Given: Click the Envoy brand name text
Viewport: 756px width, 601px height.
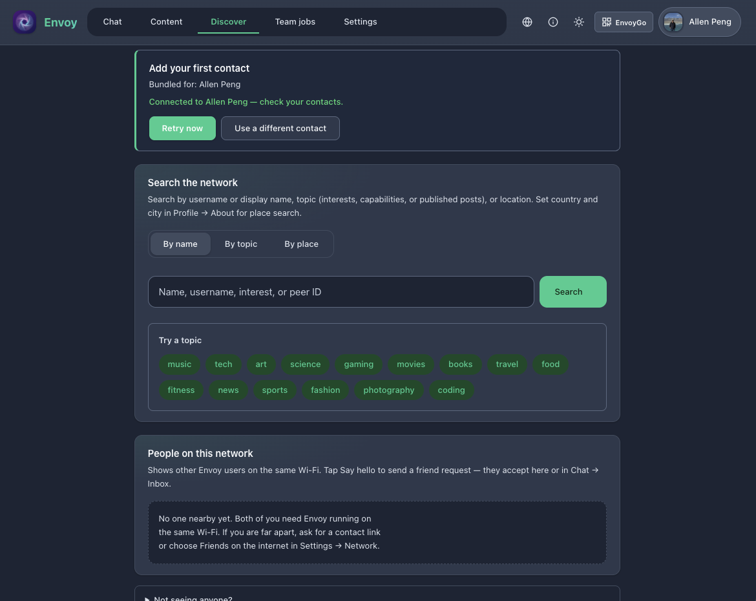Looking at the screenshot, I should pos(60,23).
